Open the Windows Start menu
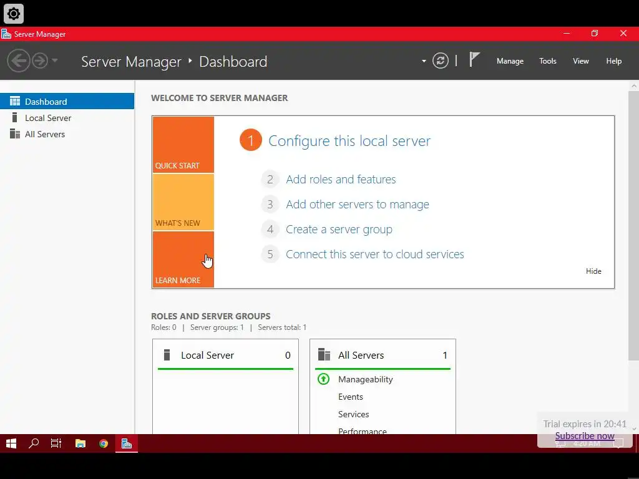This screenshot has height=479, width=639. [11, 443]
